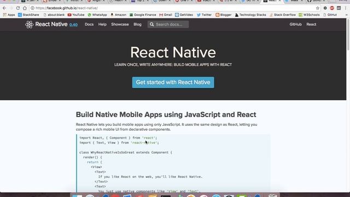This screenshot has width=350, height=197.
Task: View site information icon in address bar
Action: pyautogui.click(x=33, y=8)
